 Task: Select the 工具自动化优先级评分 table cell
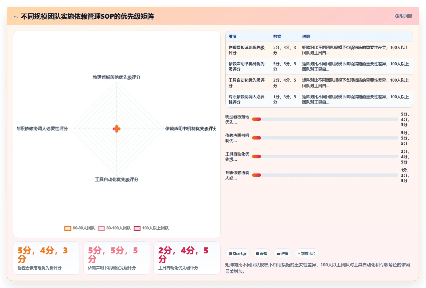tap(248, 83)
